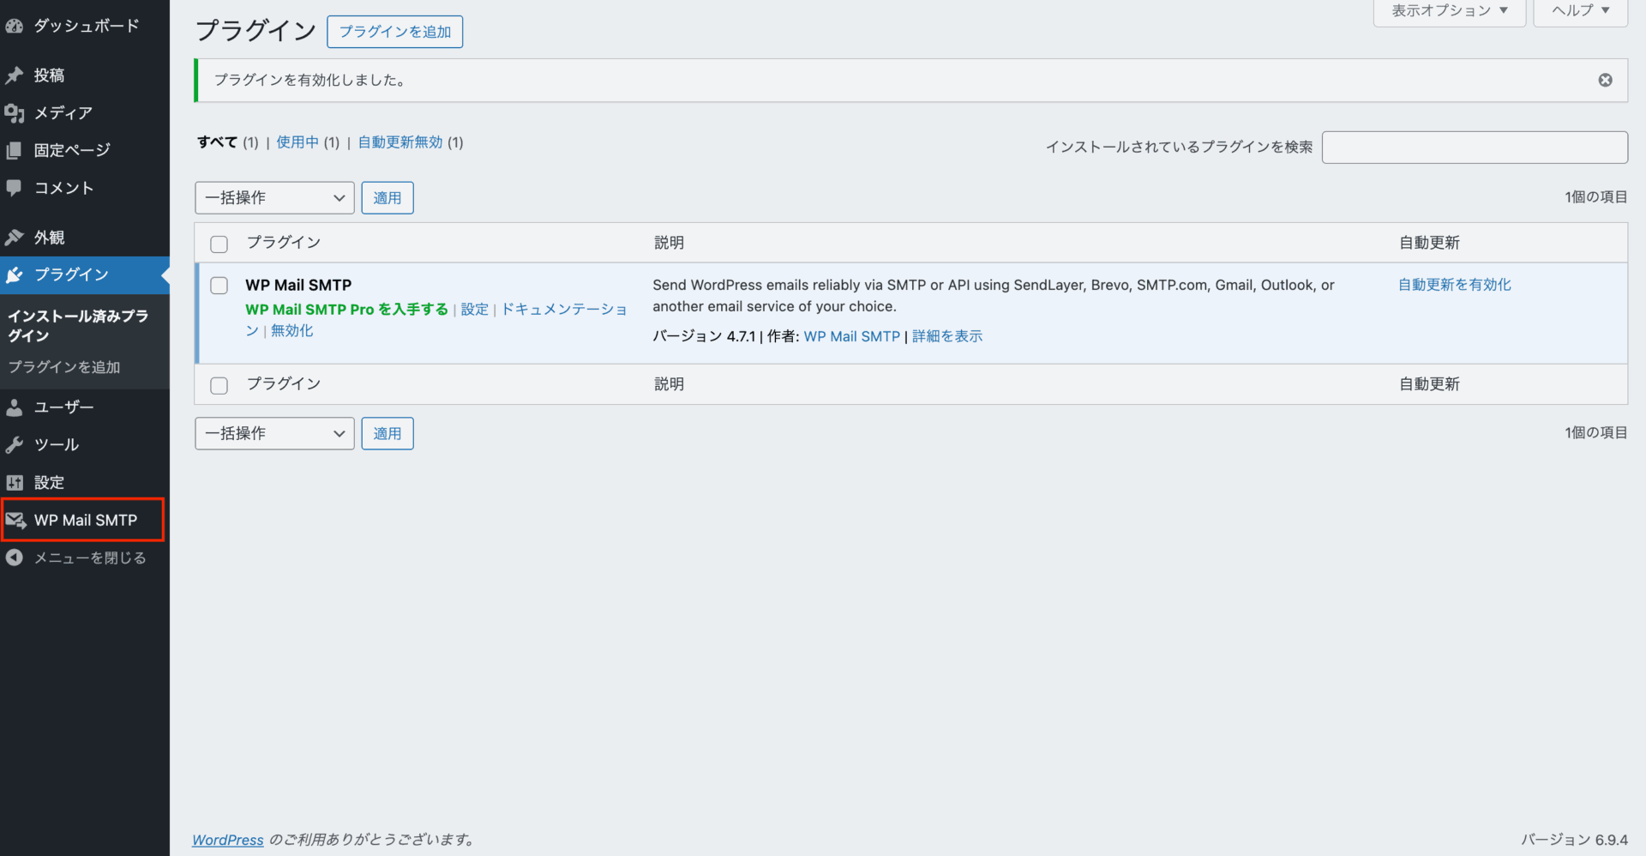
Task: Click the WP Mail SMTP envelope icon
Action: pos(15,521)
